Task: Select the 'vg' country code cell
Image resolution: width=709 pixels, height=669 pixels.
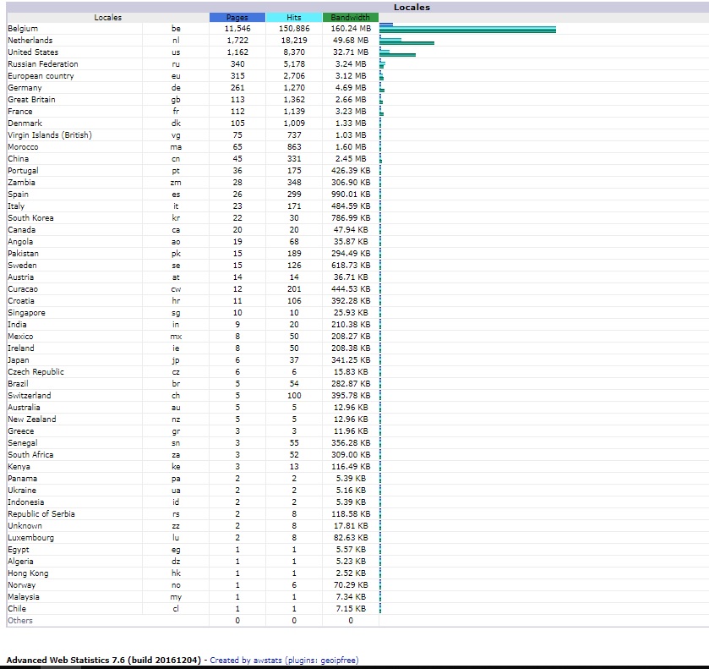Action: [x=176, y=134]
